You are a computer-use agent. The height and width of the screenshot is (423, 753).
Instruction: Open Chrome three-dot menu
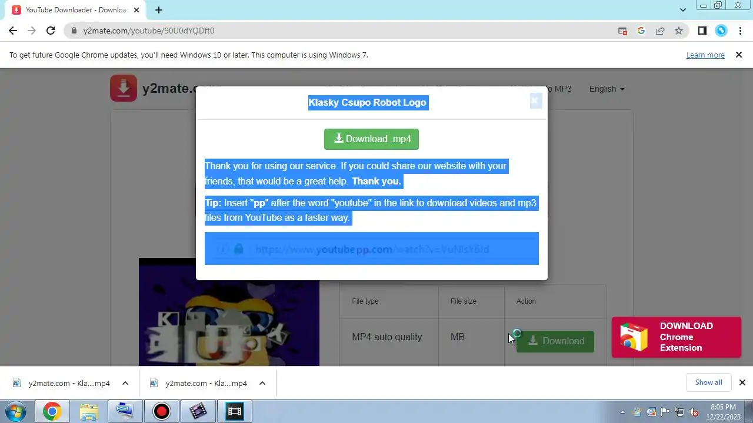[x=739, y=31]
